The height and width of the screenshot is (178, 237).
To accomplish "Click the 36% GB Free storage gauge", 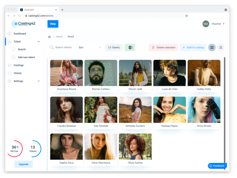I will [x=15, y=149].
